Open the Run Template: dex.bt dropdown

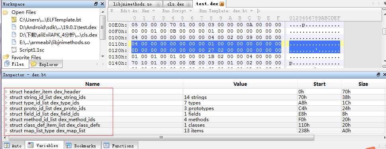pos(226,11)
